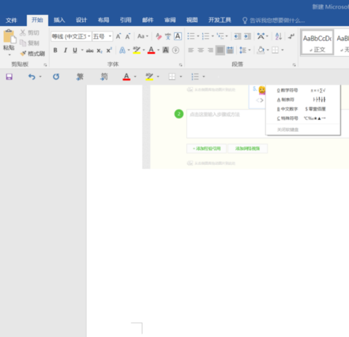Apply character shading with the gray A icon
The width and height of the screenshot is (349, 337).
166,50
